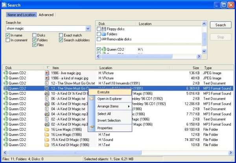The width and height of the screenshot is (236, 163).
Task: Toggle the In name checkbox
Action: tap(8, 35)
